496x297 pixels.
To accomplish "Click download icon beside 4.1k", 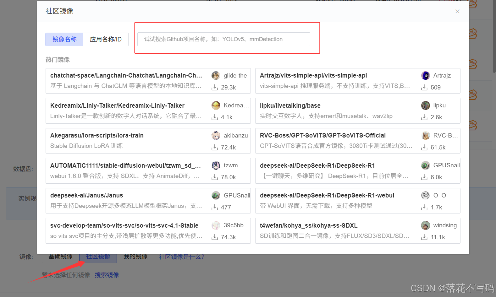I will (x=215, y=117).
